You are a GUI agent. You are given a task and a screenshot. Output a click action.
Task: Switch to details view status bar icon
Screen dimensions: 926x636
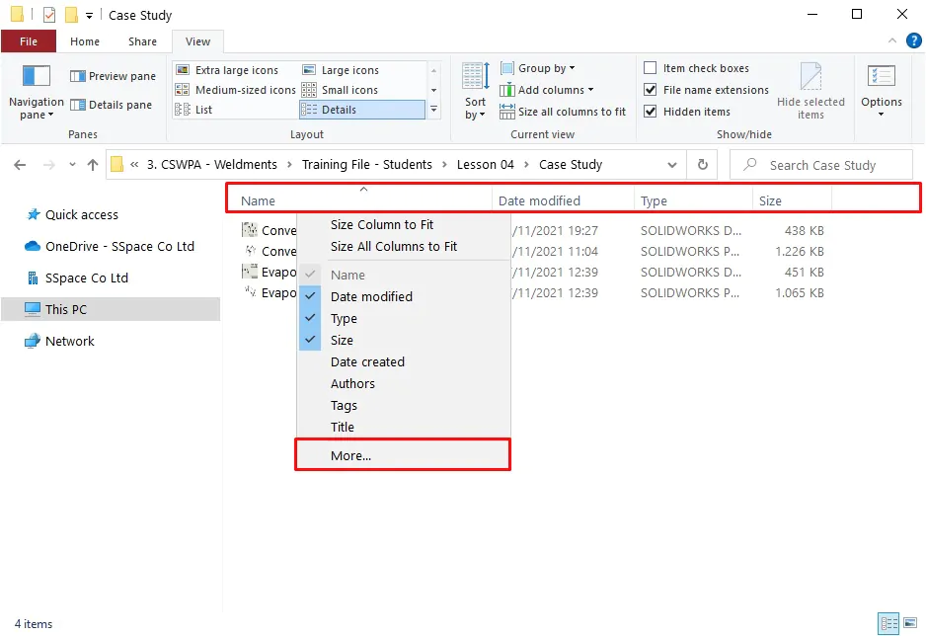[x=888, y=623]
